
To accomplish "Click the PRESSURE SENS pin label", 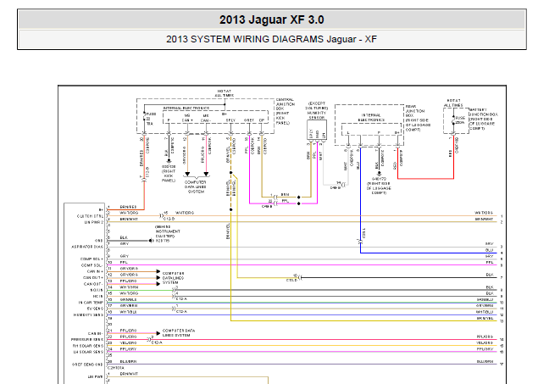I will 87,340.
